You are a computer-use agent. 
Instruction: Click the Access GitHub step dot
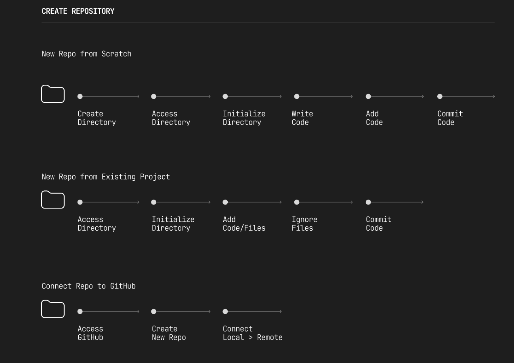tap(80, 311)
